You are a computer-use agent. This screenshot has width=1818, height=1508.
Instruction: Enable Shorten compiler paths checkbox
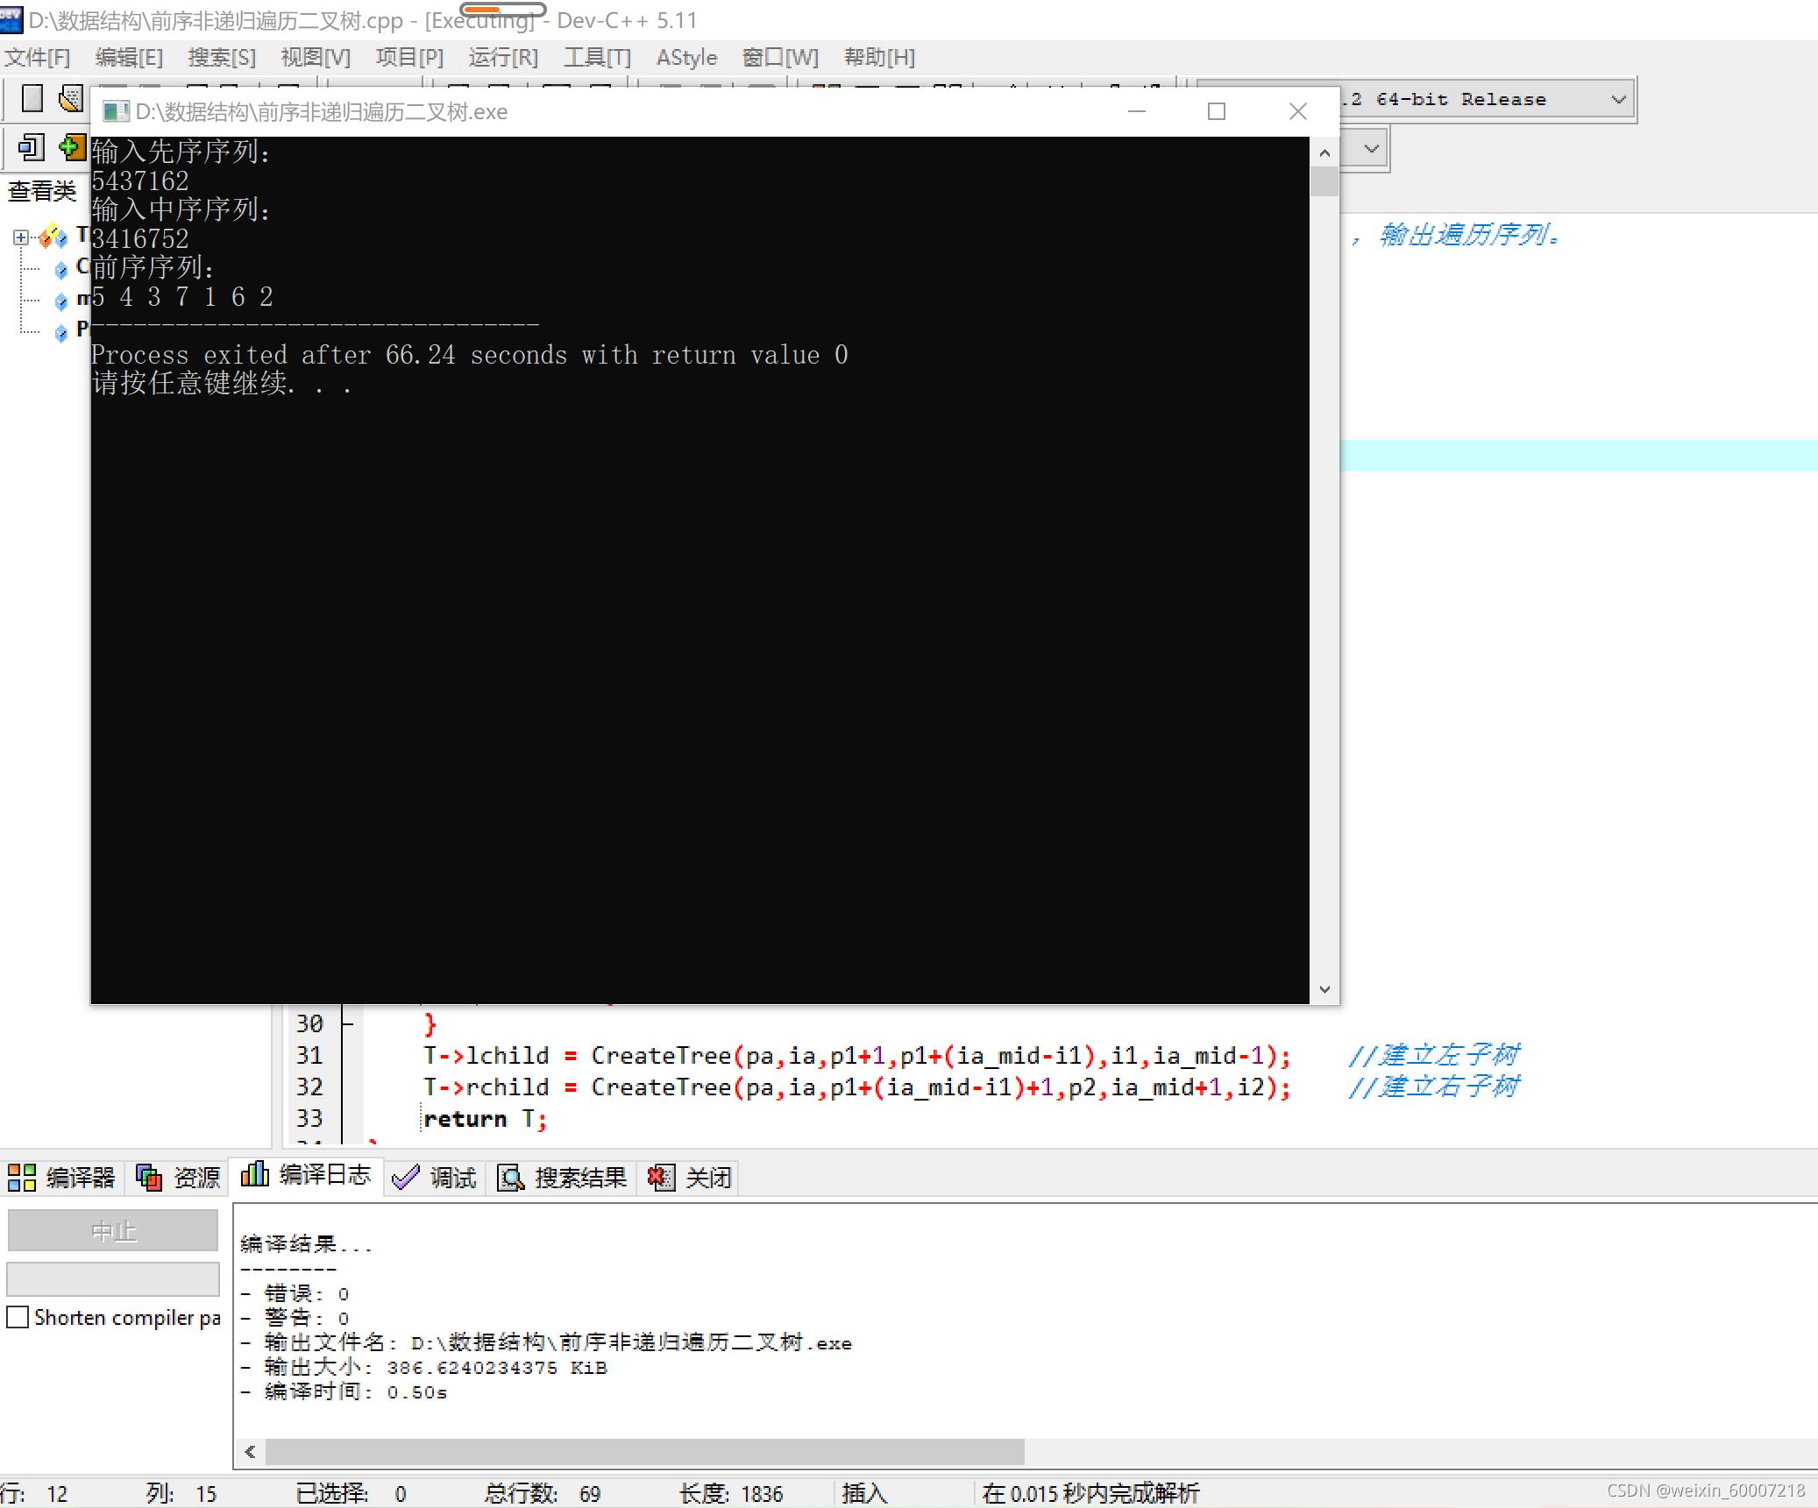click(x=18, y=1317)
